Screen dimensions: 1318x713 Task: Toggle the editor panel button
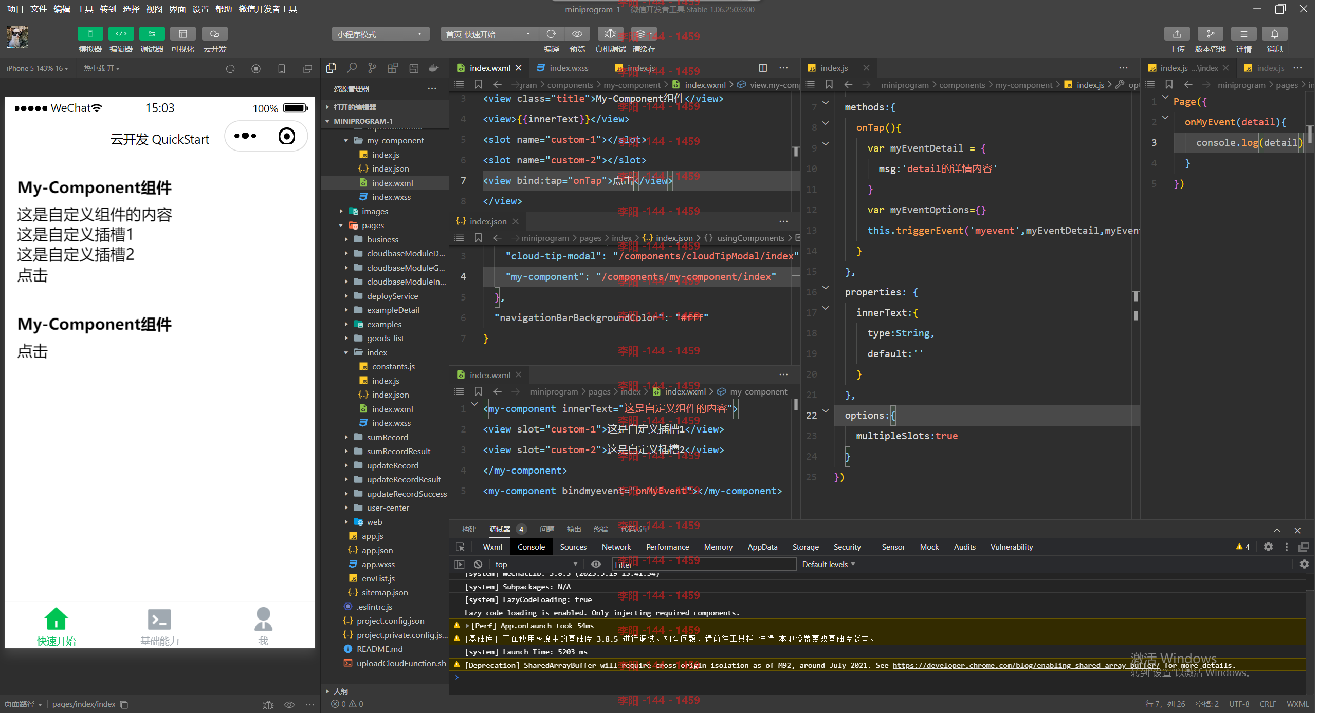coord(121,34)
